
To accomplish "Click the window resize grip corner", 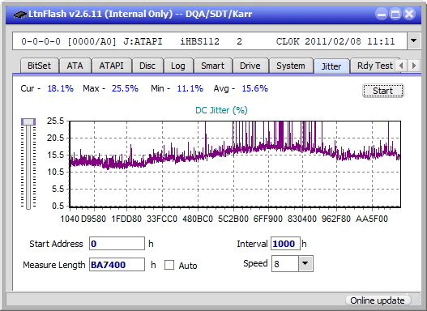I will tap(416, 300).
